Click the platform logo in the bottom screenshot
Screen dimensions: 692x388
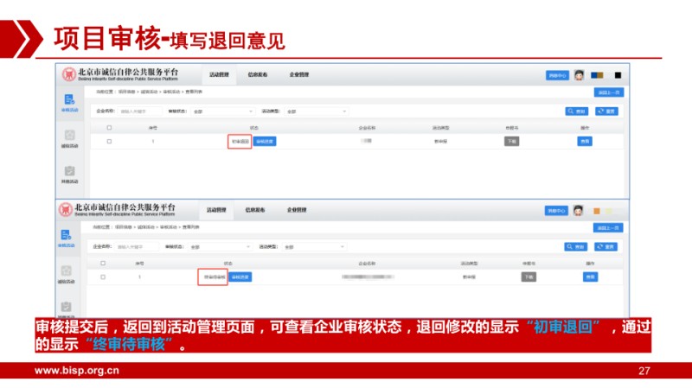[x=66, y=210]
